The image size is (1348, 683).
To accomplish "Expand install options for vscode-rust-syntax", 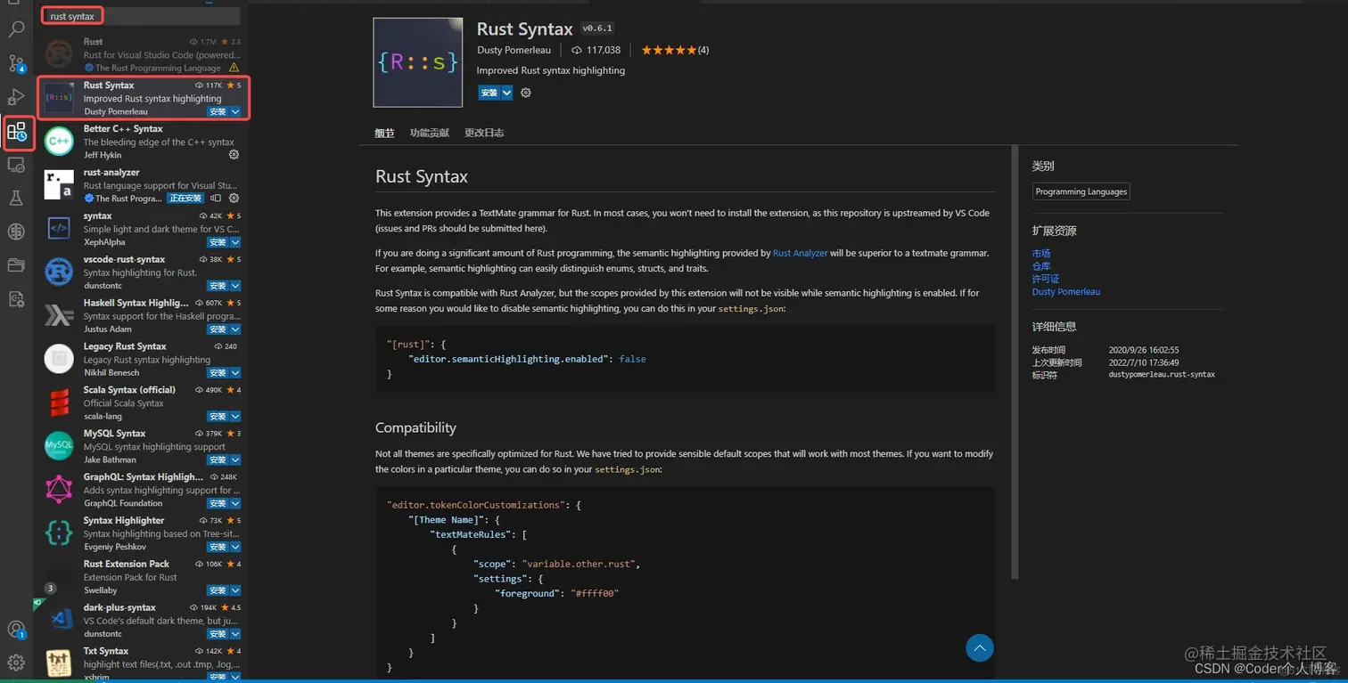I will pyautogui.click(x=235, y=286).
